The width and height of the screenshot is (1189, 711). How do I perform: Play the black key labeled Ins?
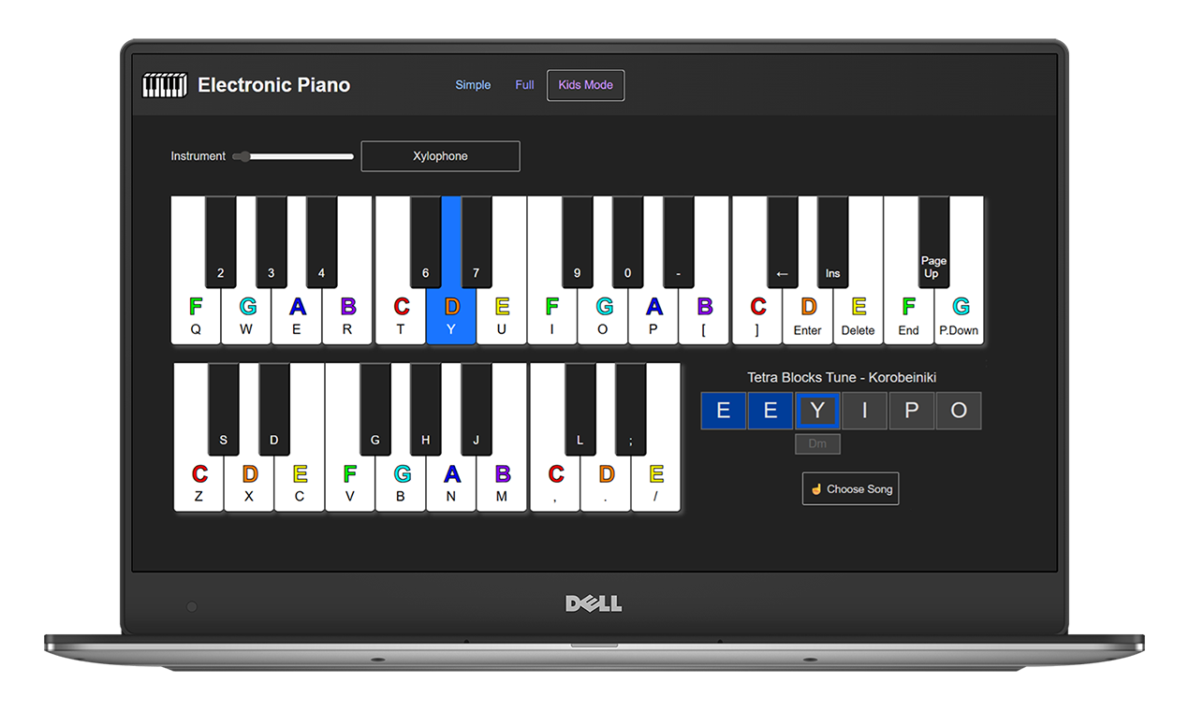(x=833, y=241)
